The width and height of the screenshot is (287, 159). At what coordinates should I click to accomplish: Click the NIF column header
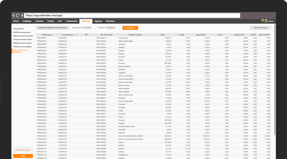point(86,35)
